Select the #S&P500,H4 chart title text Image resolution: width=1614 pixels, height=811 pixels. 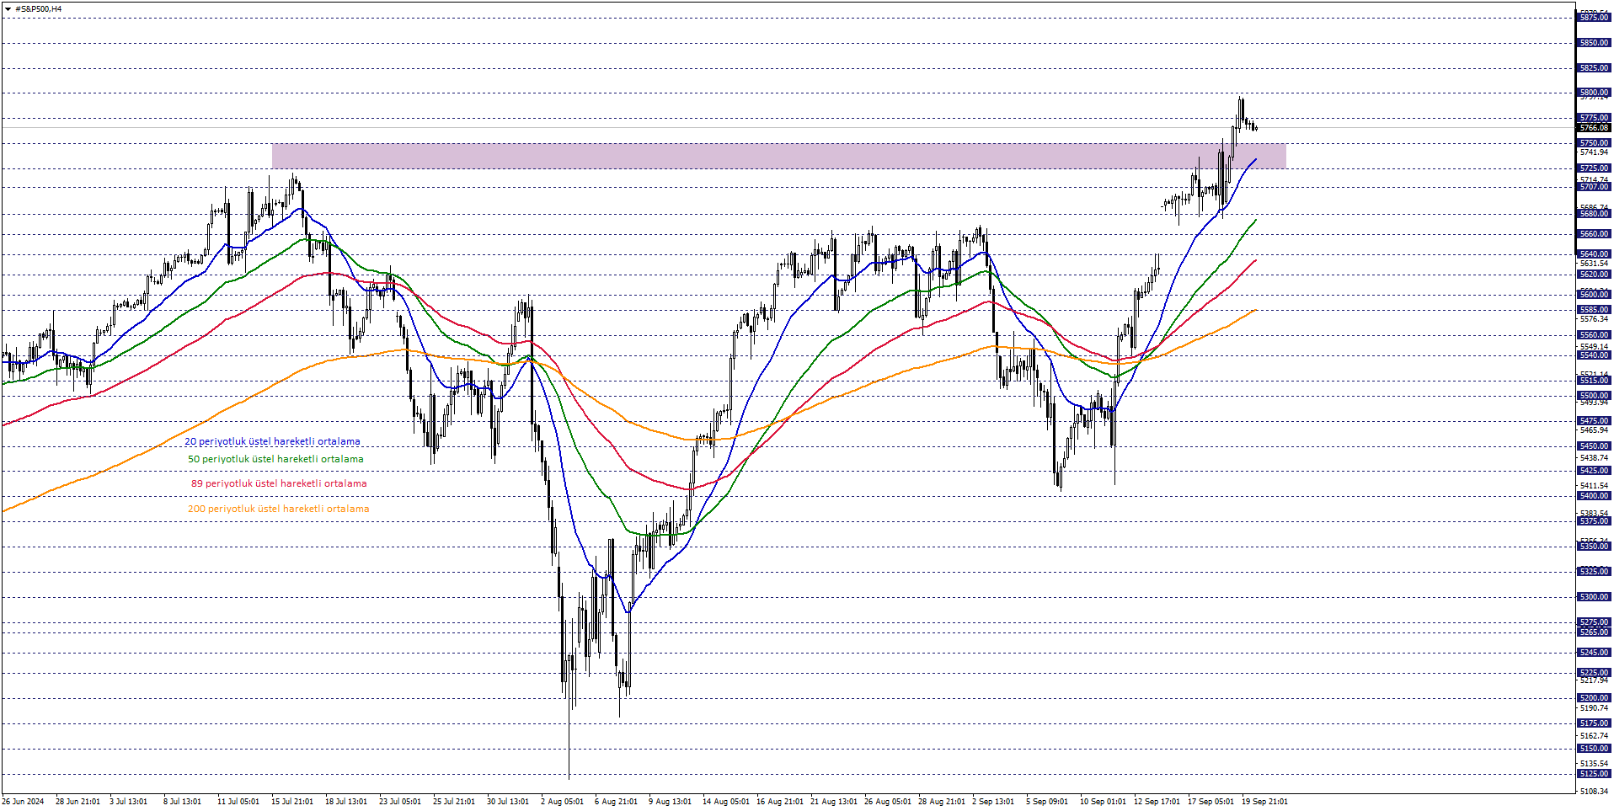(x=38, y=9)
